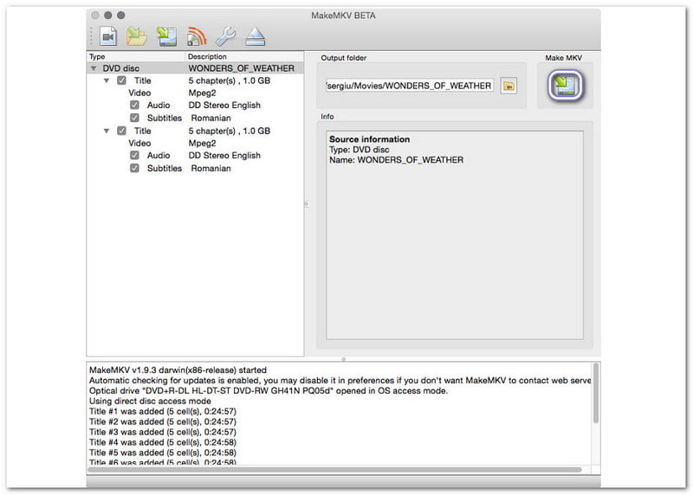Click 'MakeMKV v1.9.3 darwin' log line

click(x=178, y=370)
